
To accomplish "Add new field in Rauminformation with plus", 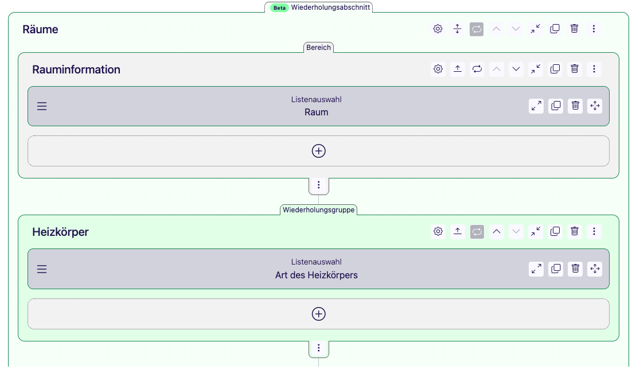I will point(318,151).
